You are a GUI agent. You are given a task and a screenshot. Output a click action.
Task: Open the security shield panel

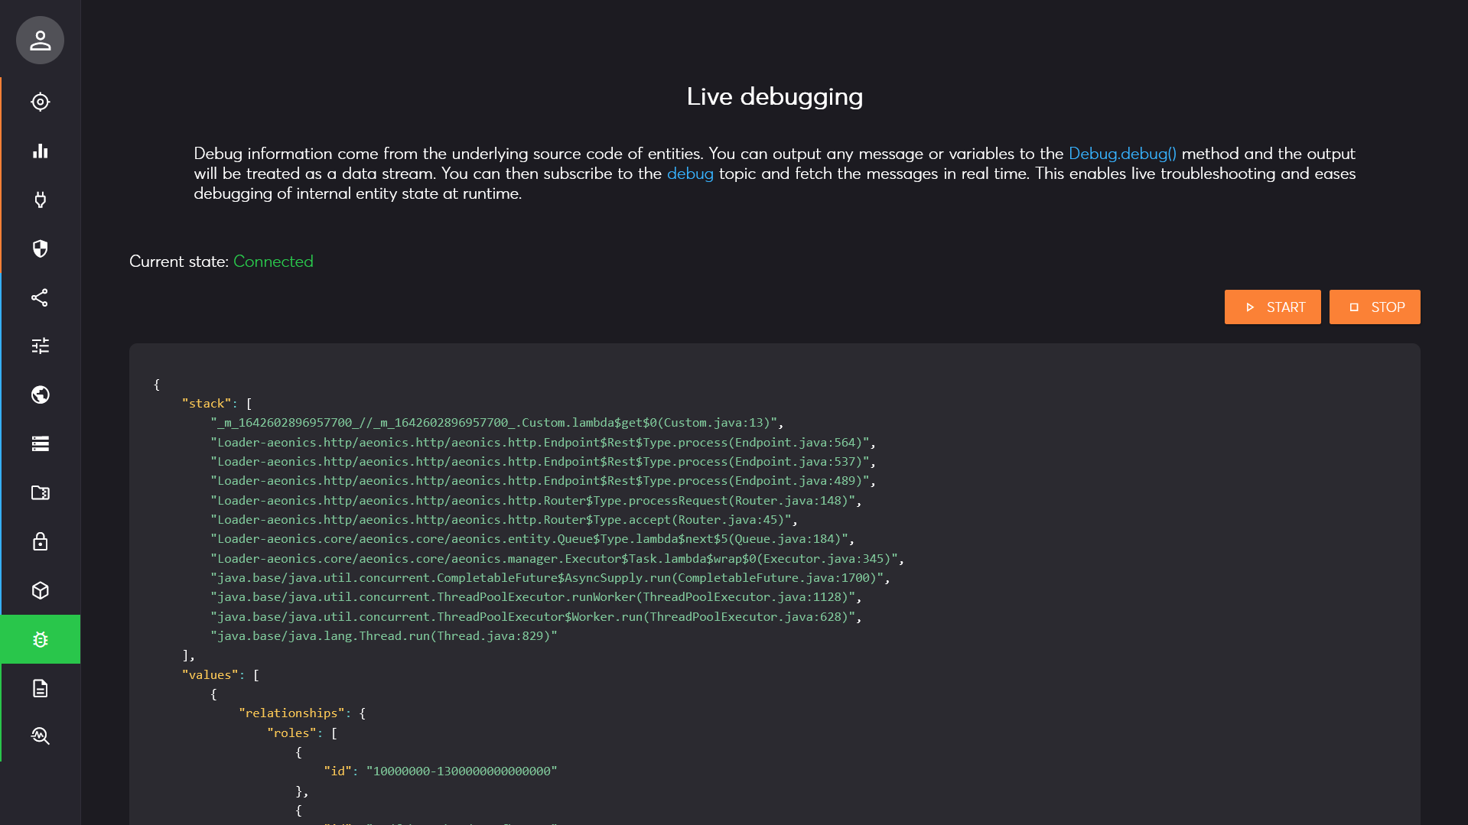(39, 248)
